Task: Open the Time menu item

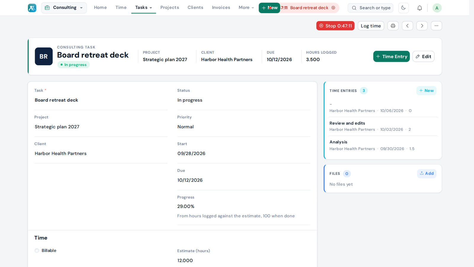Action: pos(121,7)
